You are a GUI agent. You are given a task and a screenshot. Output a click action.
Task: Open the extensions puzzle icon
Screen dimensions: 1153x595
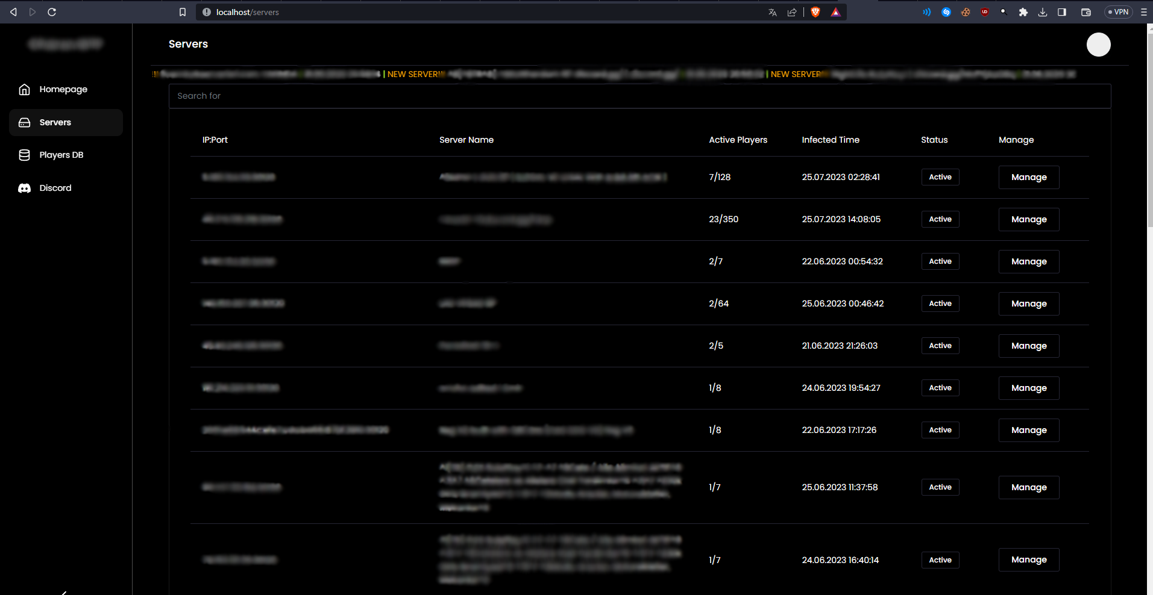click(x=1023, y=12)
